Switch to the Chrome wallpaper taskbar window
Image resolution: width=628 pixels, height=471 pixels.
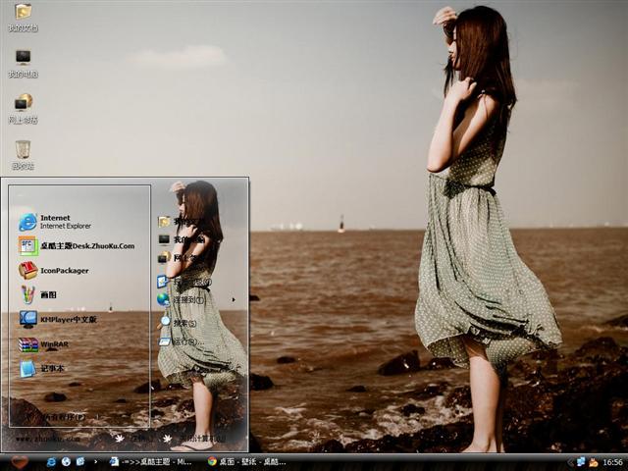click(x=247, y=461)
